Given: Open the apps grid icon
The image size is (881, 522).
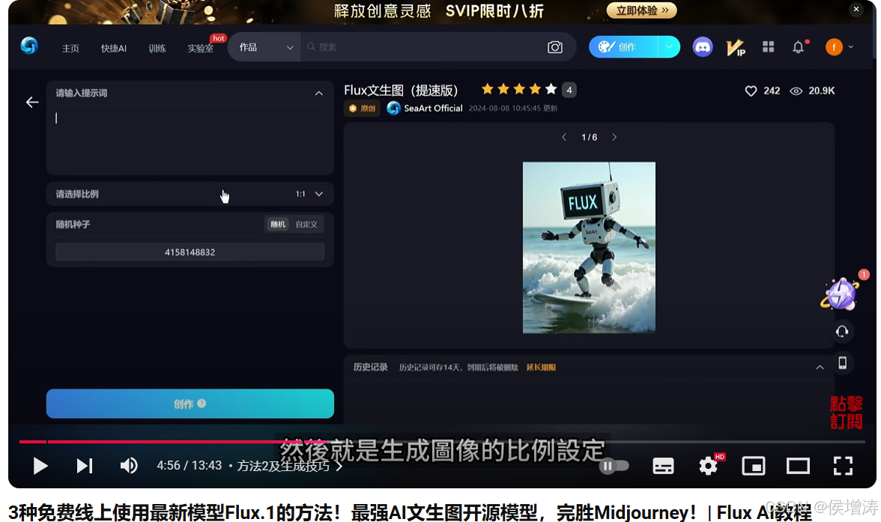Looking at the screenshot, I should [x=768, y=47].
